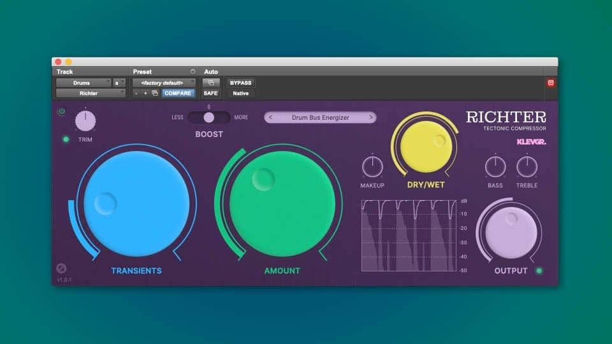Click LESS end of BOOST slider

177,117
